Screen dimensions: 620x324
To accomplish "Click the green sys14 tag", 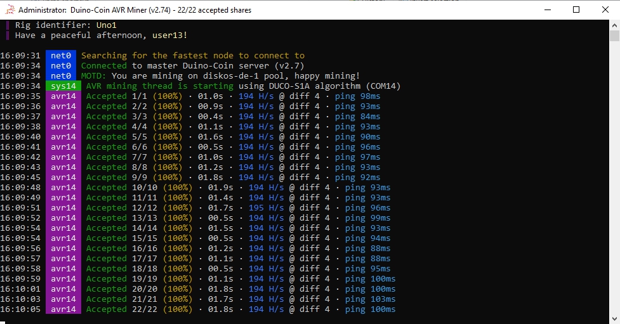I will pos(63,86).
